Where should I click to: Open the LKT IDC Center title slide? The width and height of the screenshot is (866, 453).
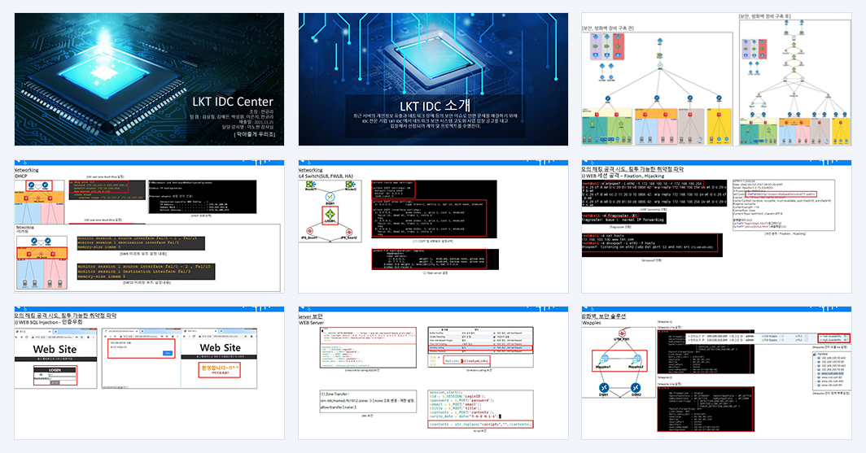[149, 80]
